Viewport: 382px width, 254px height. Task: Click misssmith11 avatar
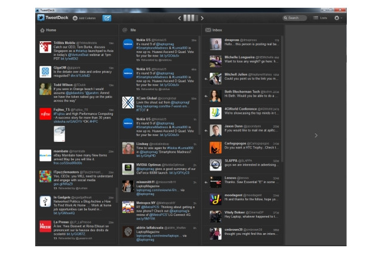(x=128, y=186)
